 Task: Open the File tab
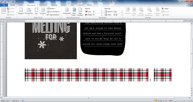4,5
